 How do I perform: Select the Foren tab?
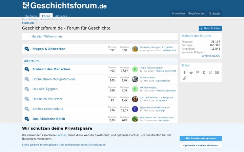46,16
